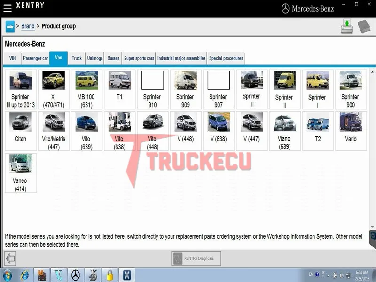Click the blue car home icon

click(10, 26)
